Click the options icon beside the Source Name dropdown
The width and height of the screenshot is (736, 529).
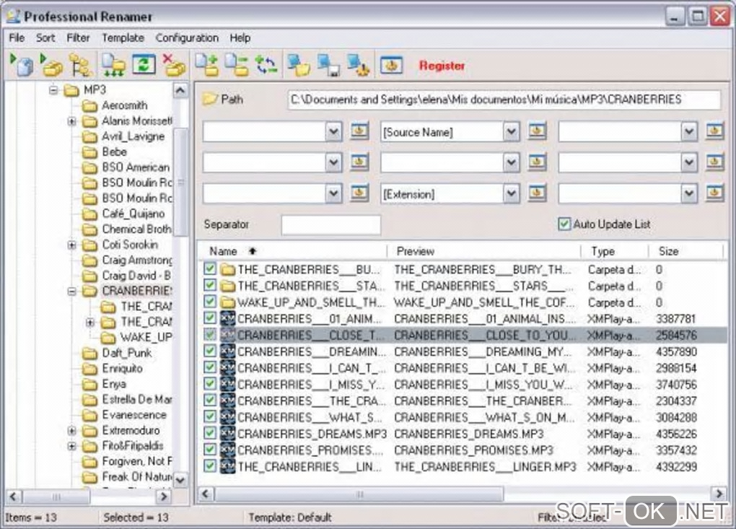click(538, 131)
